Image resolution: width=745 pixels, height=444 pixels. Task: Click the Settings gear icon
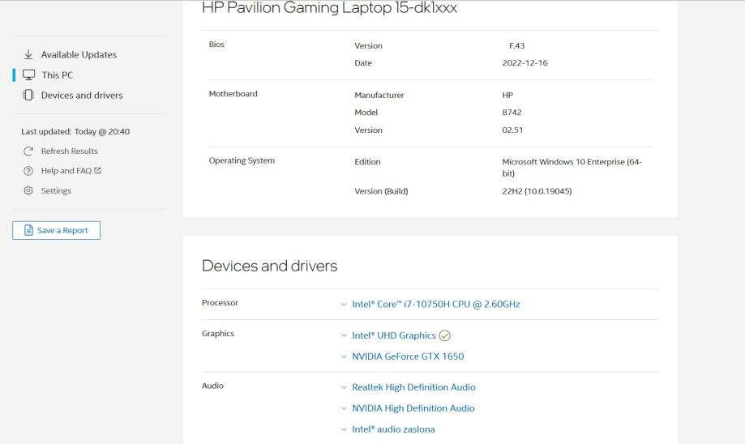tap(29, 191)
